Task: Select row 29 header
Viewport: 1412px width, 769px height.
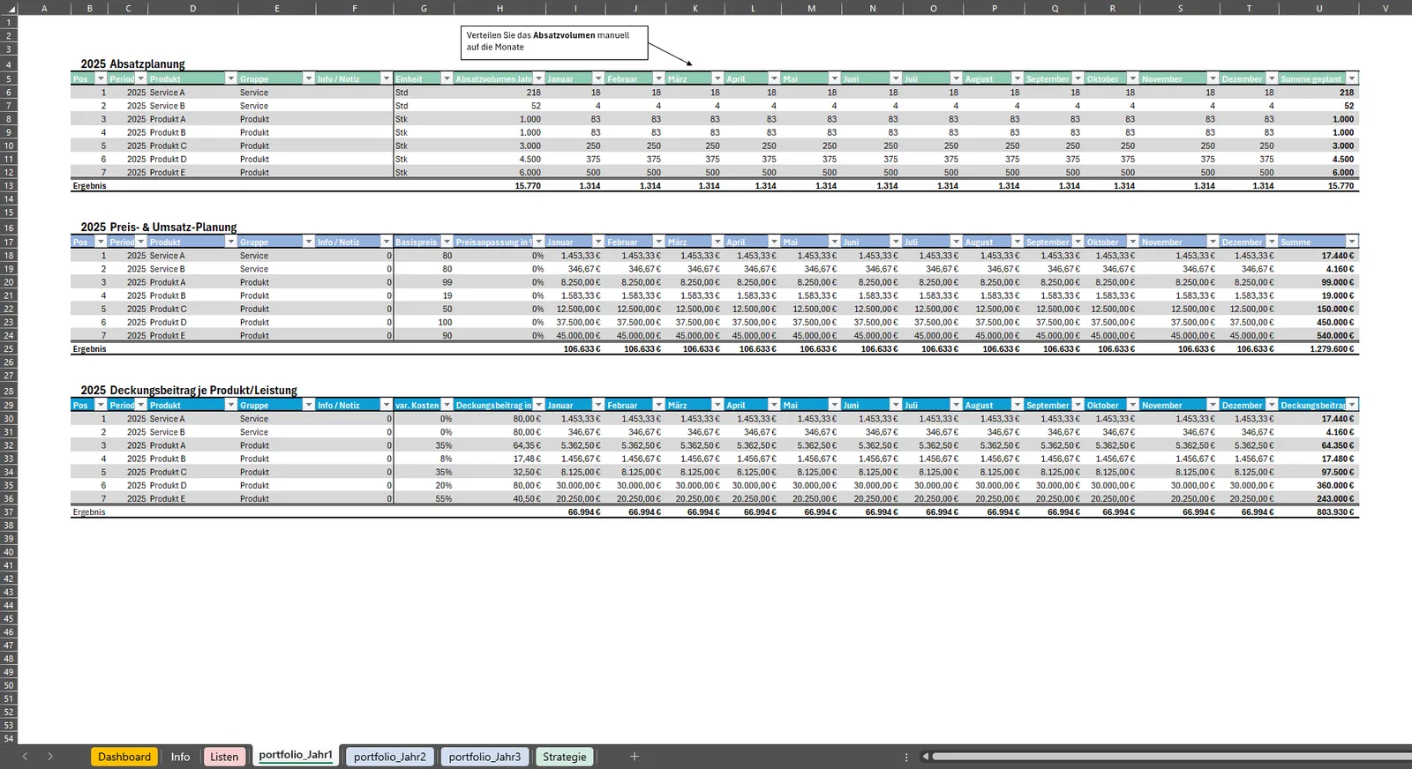Action: tap(9, 406)
